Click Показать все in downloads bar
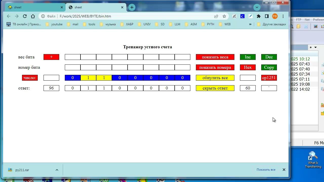Screen dimensions: 324x182 266,170
